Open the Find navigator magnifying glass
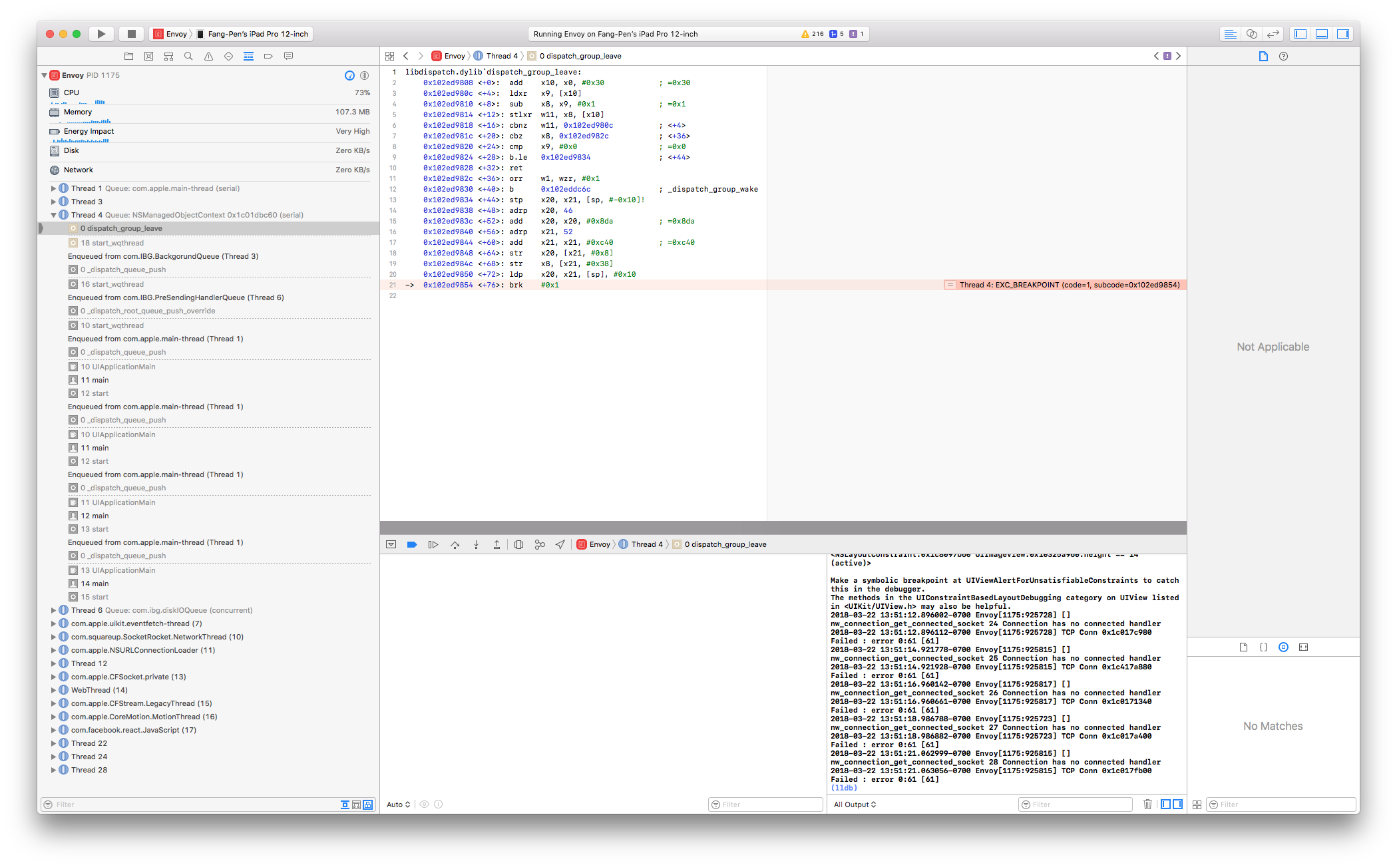This screenshot has height=867, width=1397. 188,56
